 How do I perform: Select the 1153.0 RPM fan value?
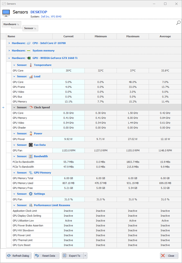point(69,150)
